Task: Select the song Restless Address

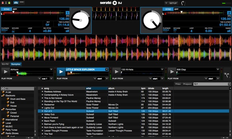Action: 53,92
